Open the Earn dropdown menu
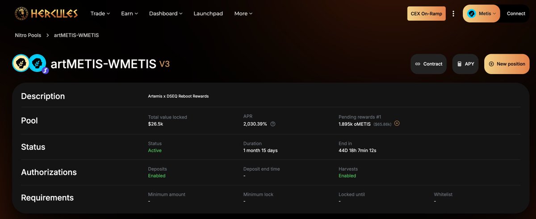536x219 pixels. point(130,13)
